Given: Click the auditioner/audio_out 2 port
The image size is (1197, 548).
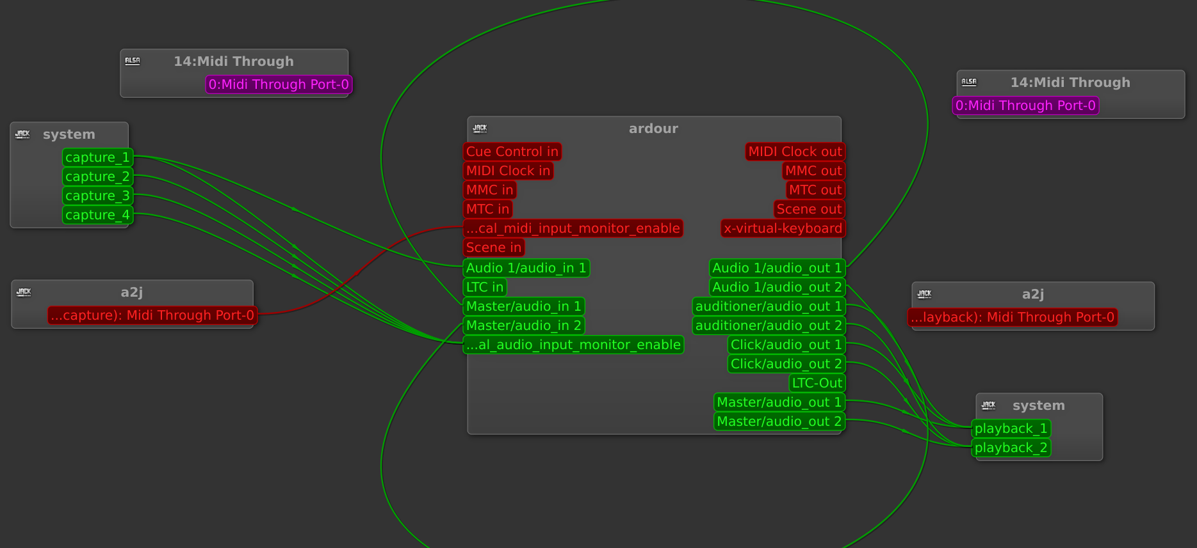Looking at the screenshot, I should 769,325.
